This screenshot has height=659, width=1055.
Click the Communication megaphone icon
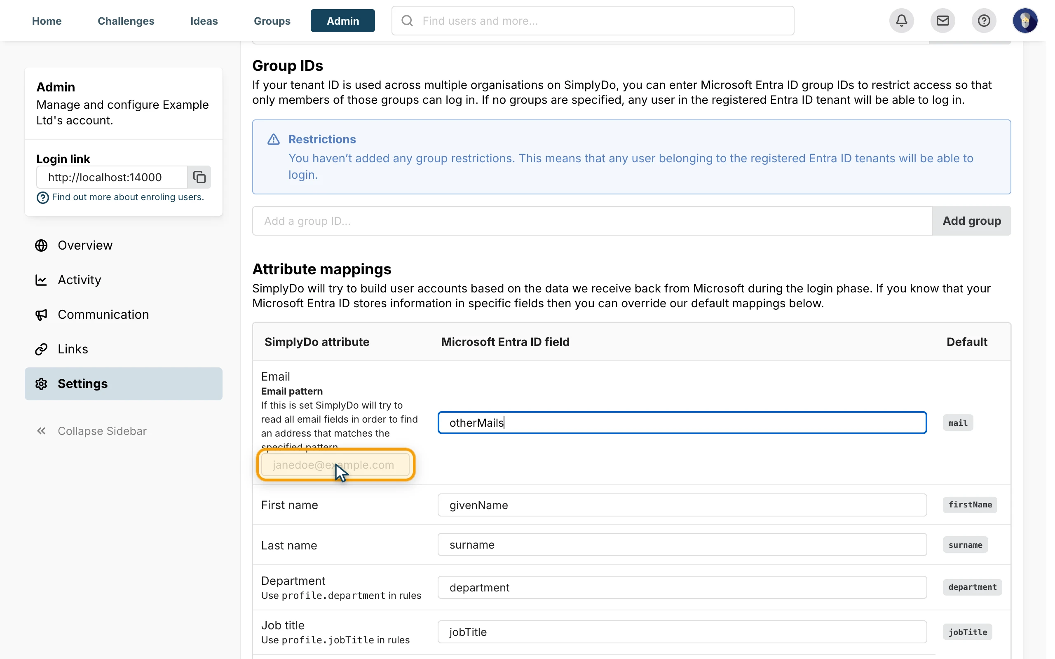[x=41, y=315]
